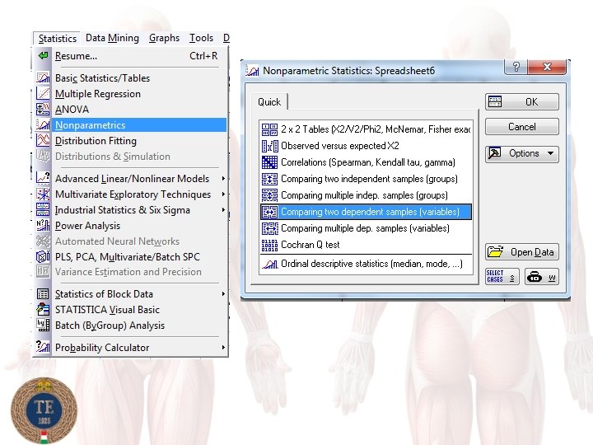Click the Resume green arrow icon
Image resolution: width=593 pixels, height=445 pixels.
click(x=43, y=56)
